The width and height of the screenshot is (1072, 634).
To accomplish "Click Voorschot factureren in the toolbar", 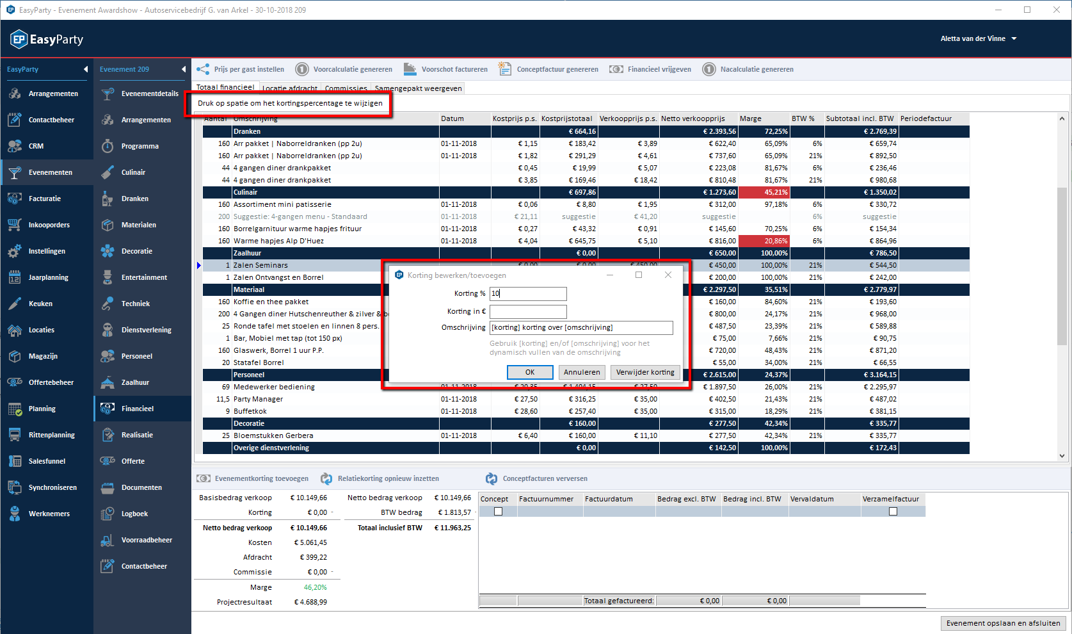I will click(x=445, y=69).
